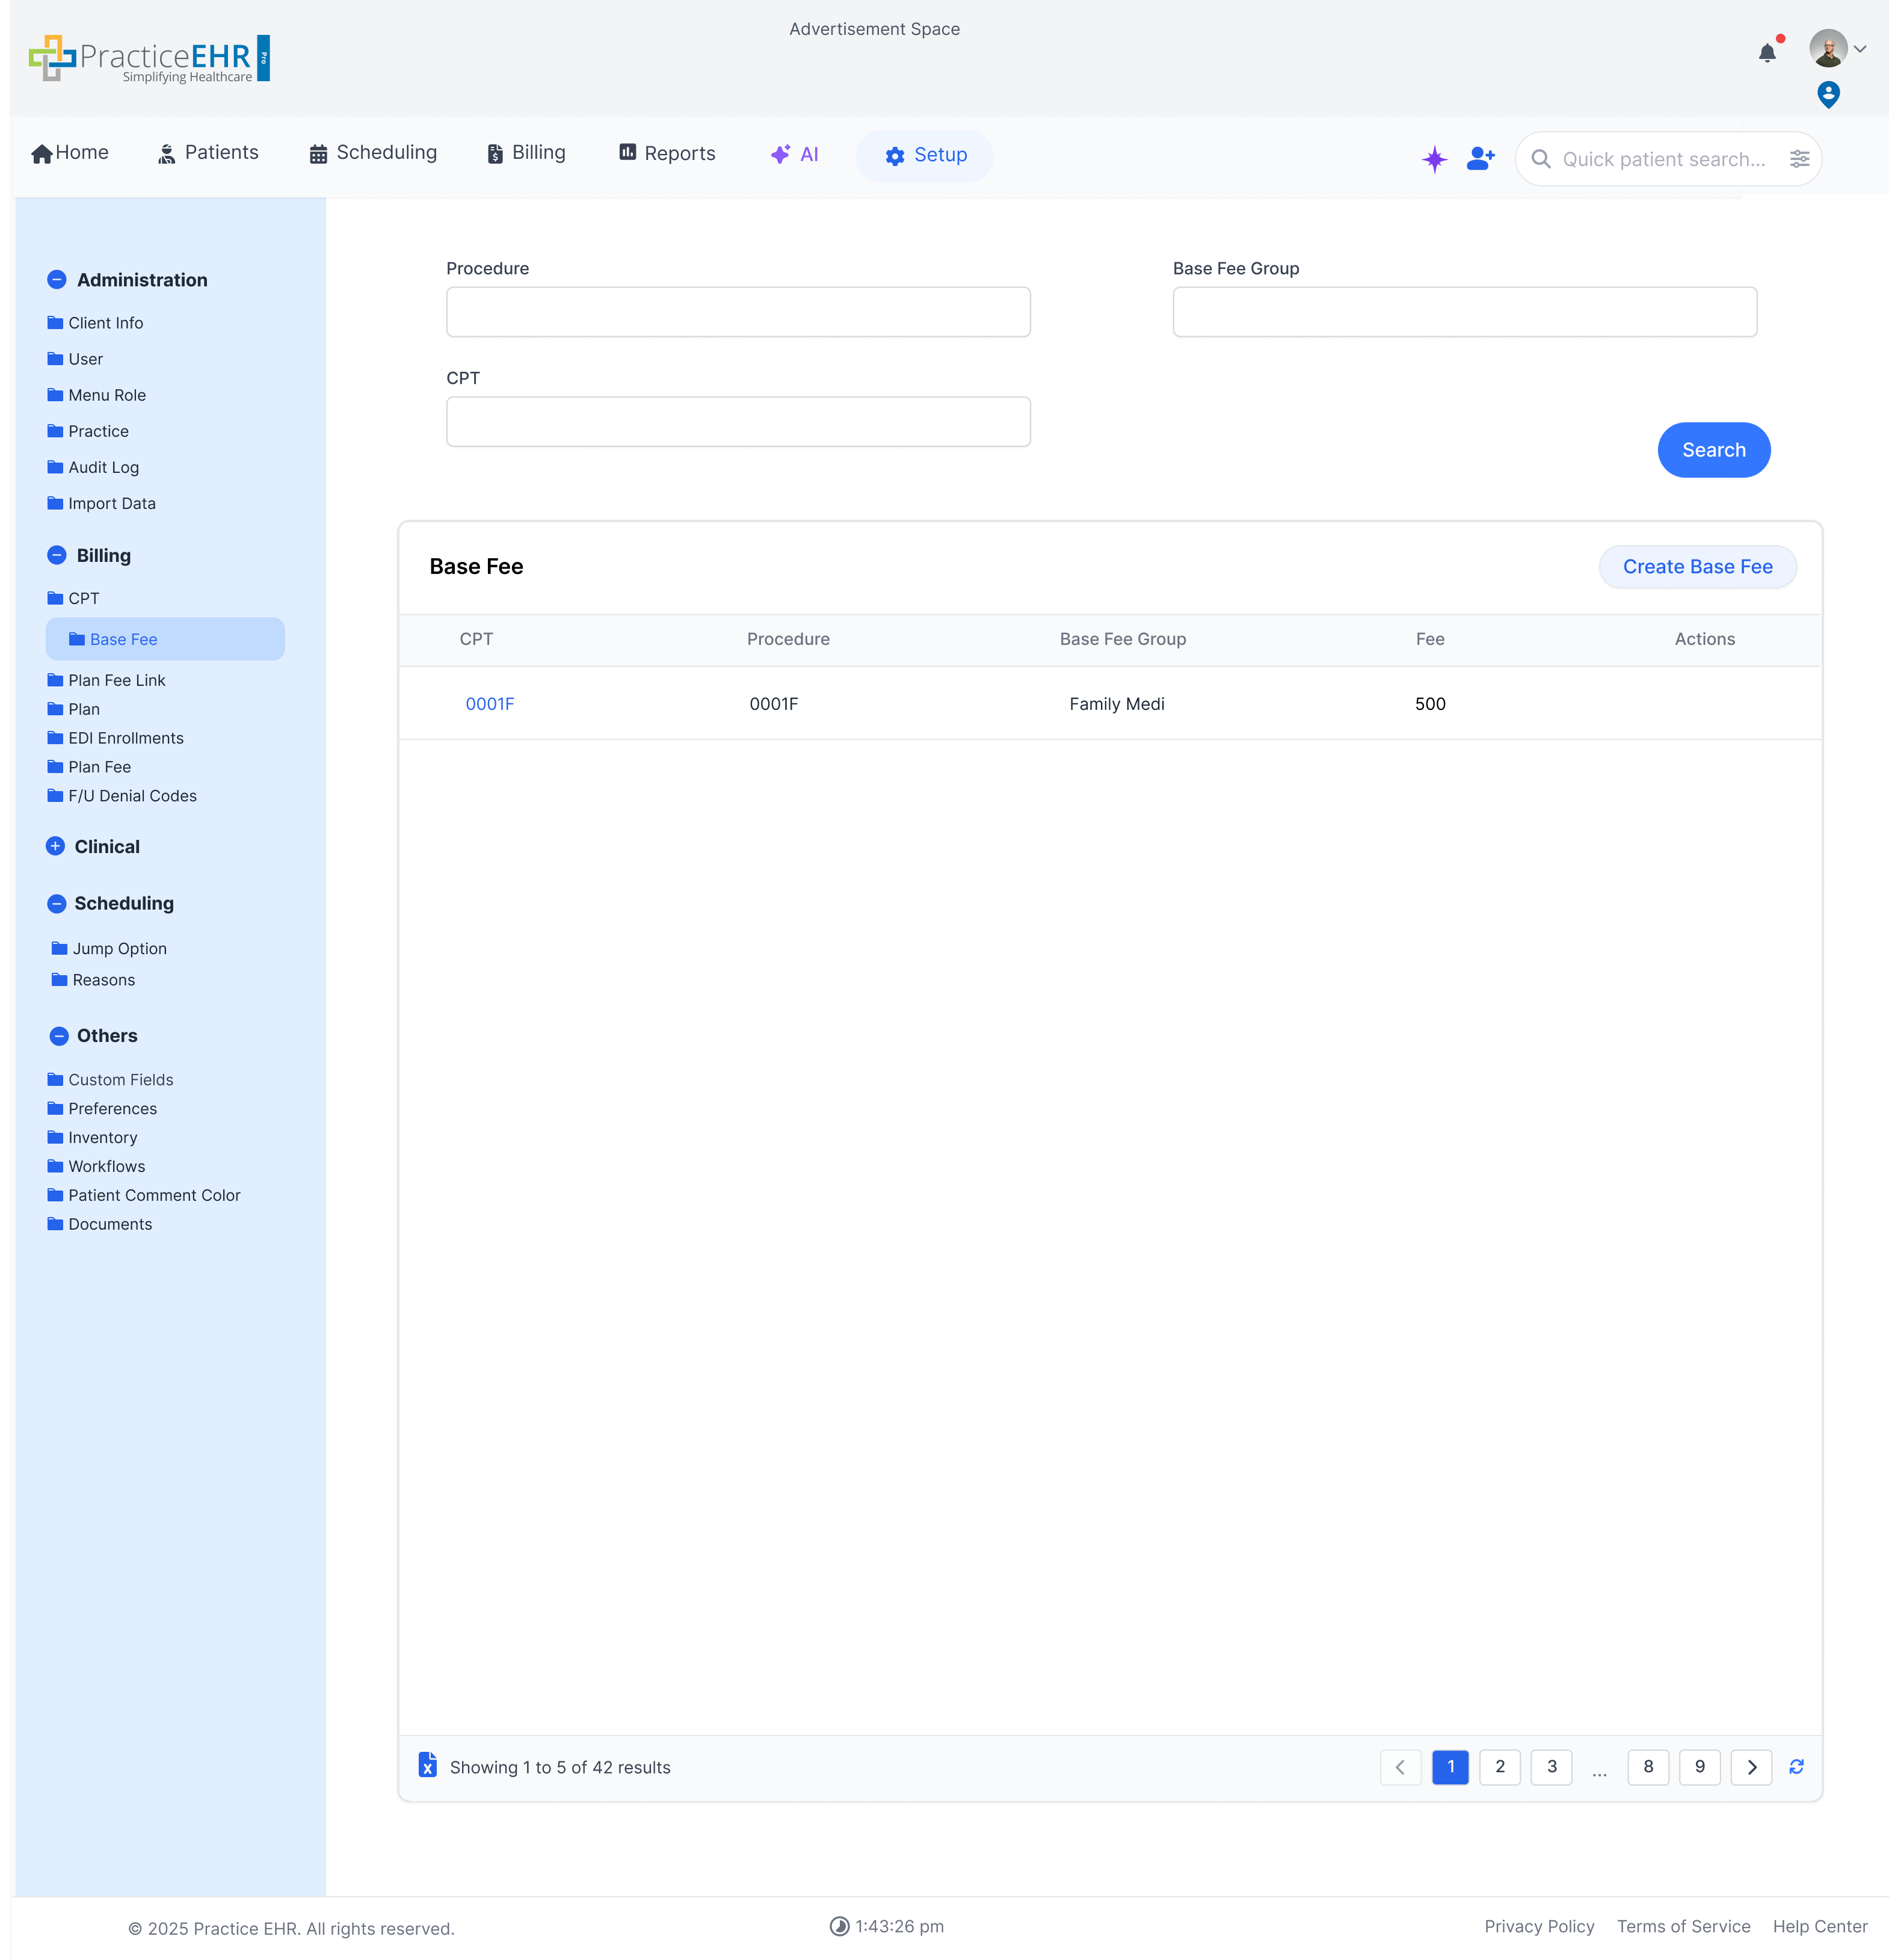Click the Plan Fee folder icon
Viewport: 1889px width, 1960px height.
pos(56,766)
